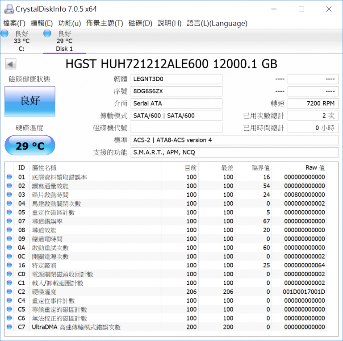
Task: Select the C: drive status orb
Action: click(4, 33)
